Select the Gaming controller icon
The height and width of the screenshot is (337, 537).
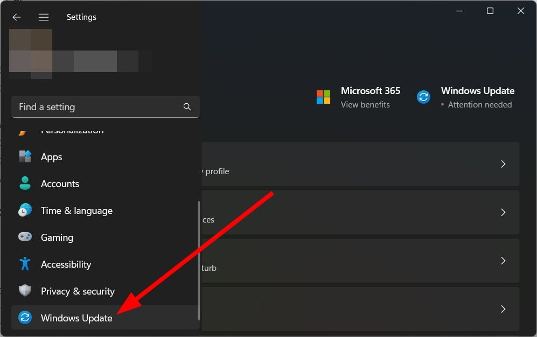25,237
